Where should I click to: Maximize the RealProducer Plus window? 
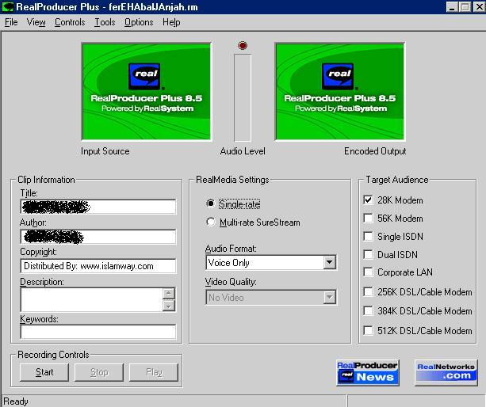465,7
